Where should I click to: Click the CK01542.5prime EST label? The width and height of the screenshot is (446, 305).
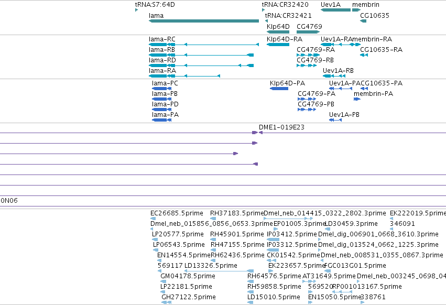pos(293,255)
